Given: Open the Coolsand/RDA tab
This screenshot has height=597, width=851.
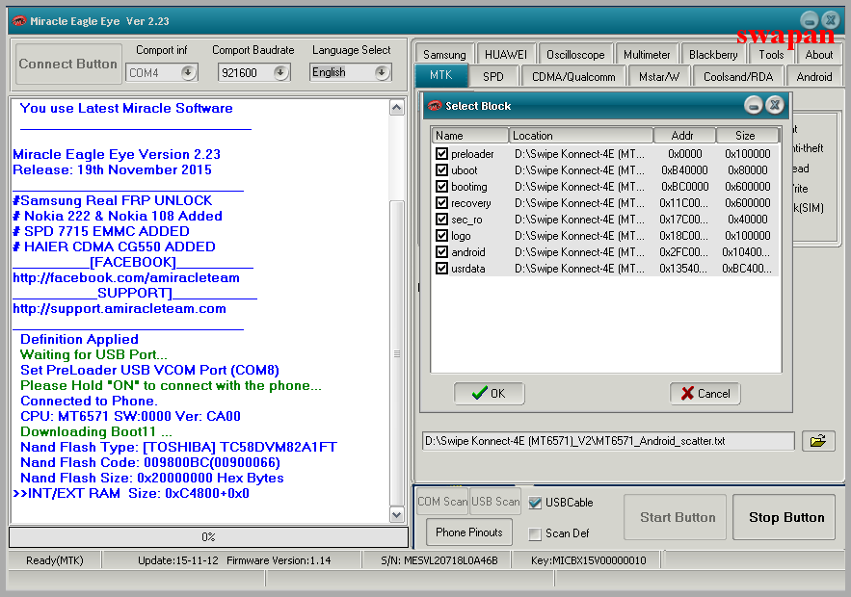Looking at the screenshot, I should click(x=738, y=76).
